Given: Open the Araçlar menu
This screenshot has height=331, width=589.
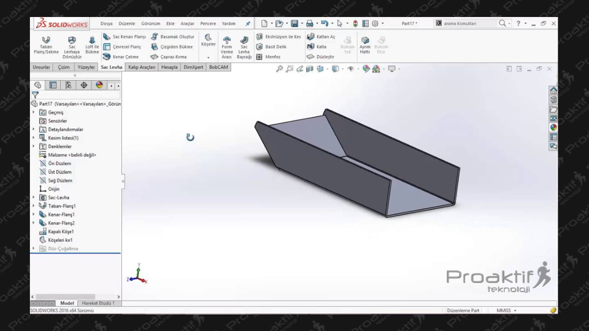Looking at the screenshot, I should tap(187, 23).
